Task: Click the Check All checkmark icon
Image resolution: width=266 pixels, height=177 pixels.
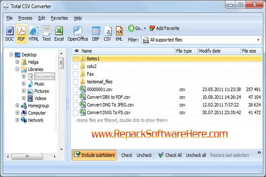Action: click(x=161, y=155)
